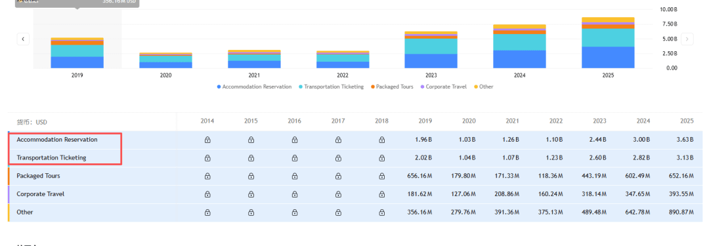Click lock icon for Accommodation Reservation 2016

295,140
